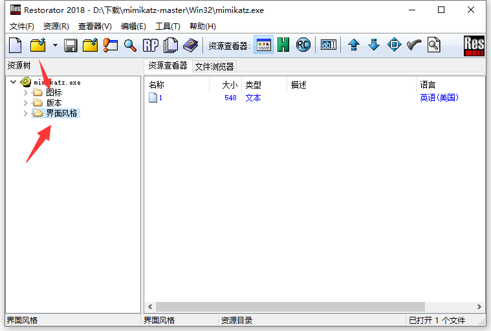
Task: Click the blue four-way move icon
Action: [x=394, y=45]
